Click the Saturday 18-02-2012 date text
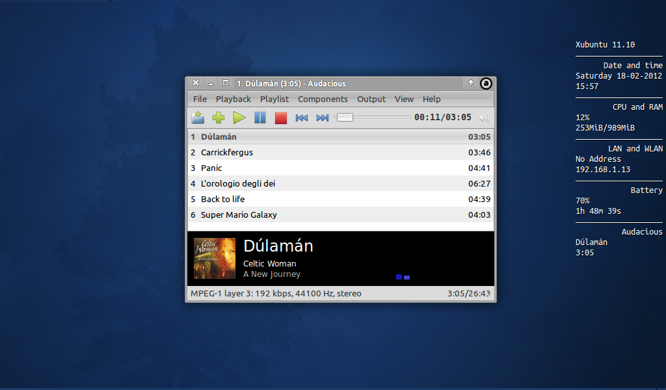This screenshot has height=390, width=666. click(619, 75)
